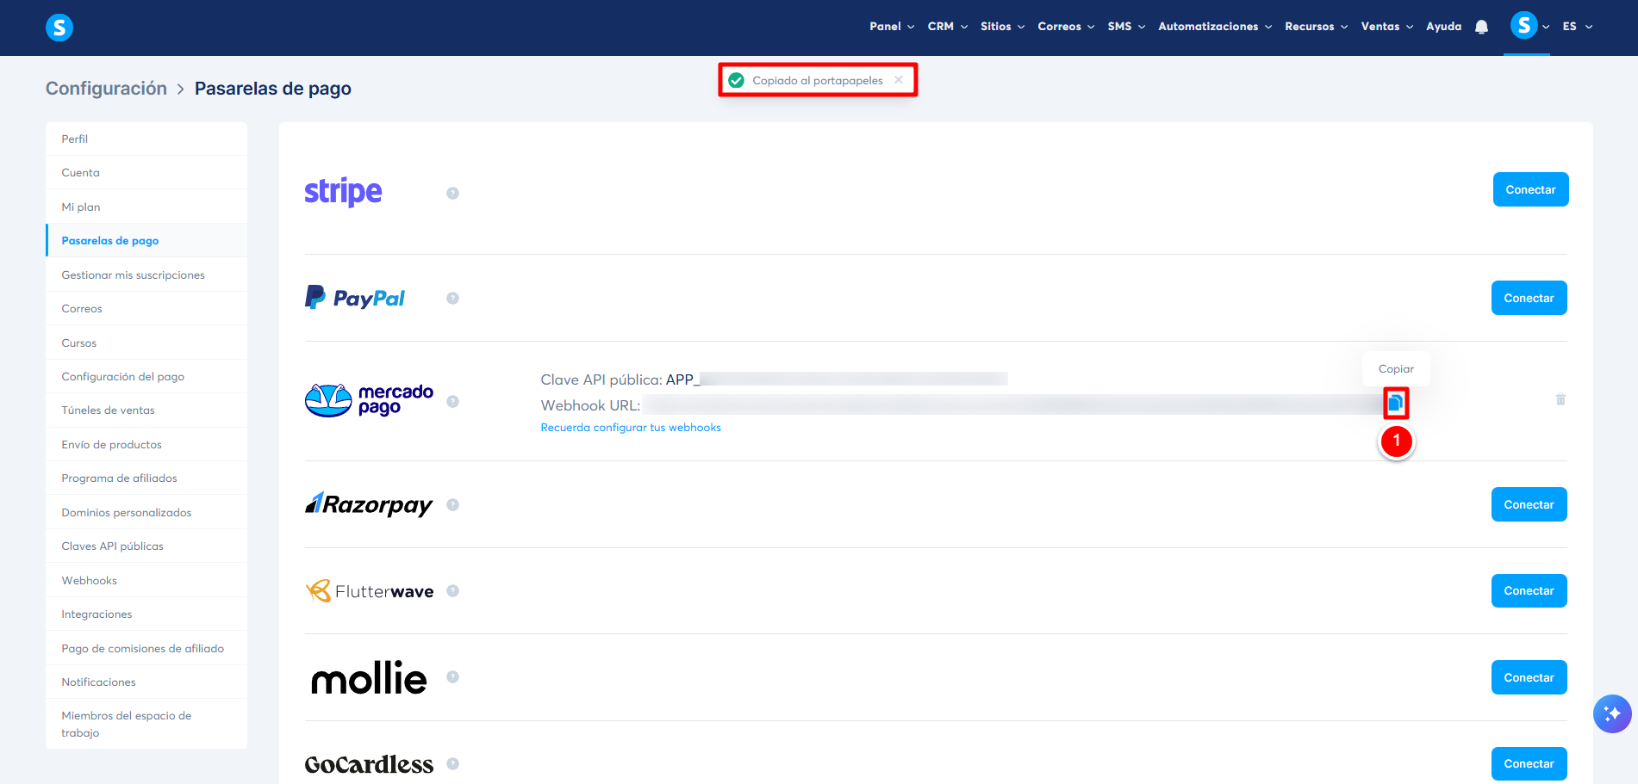The image size is (1638, 784).
Task: Go back to Configuración breadcrumb
Action: pos(106,89)
